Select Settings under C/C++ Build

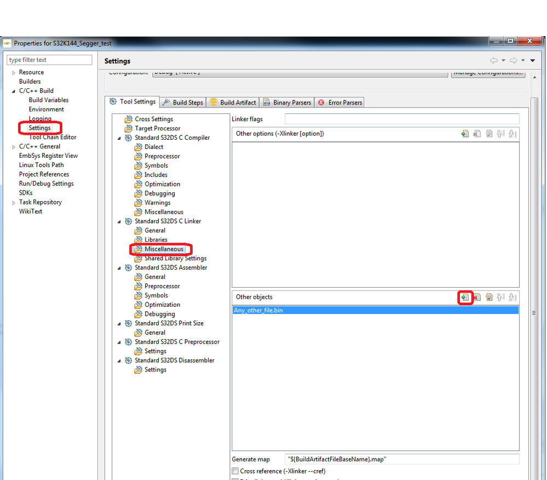tap(39, 128)
